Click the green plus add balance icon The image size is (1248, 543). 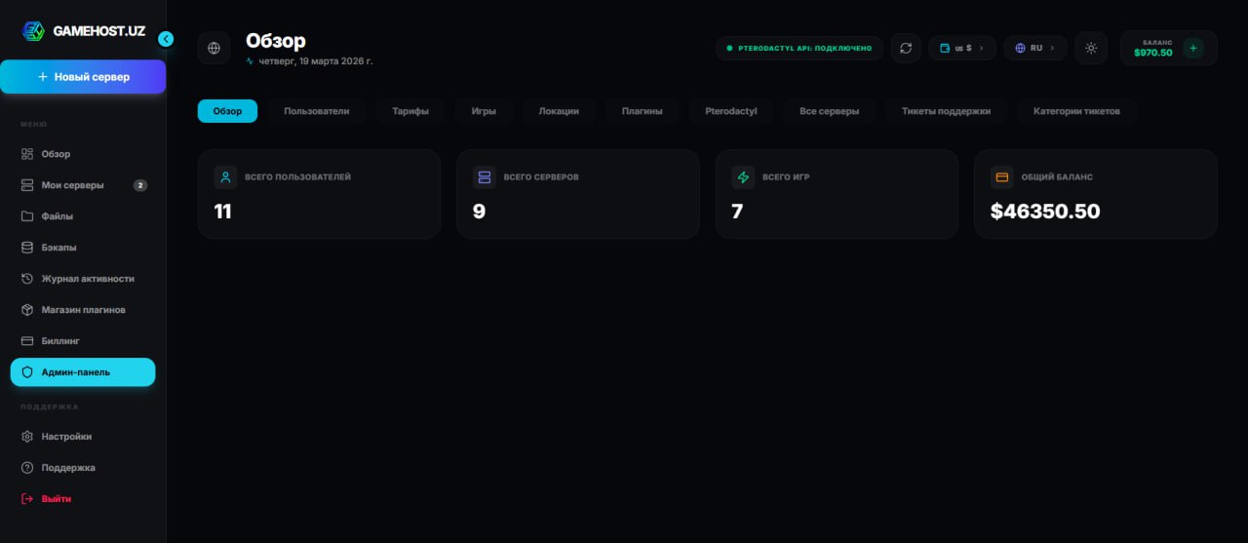(1192, 48)
